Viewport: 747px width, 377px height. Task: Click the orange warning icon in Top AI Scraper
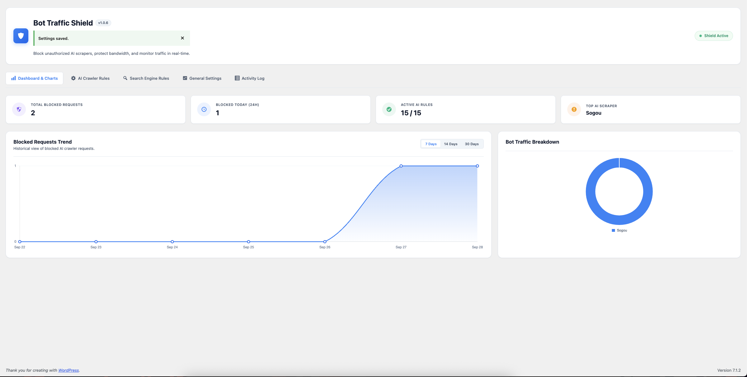click(574, 109)
